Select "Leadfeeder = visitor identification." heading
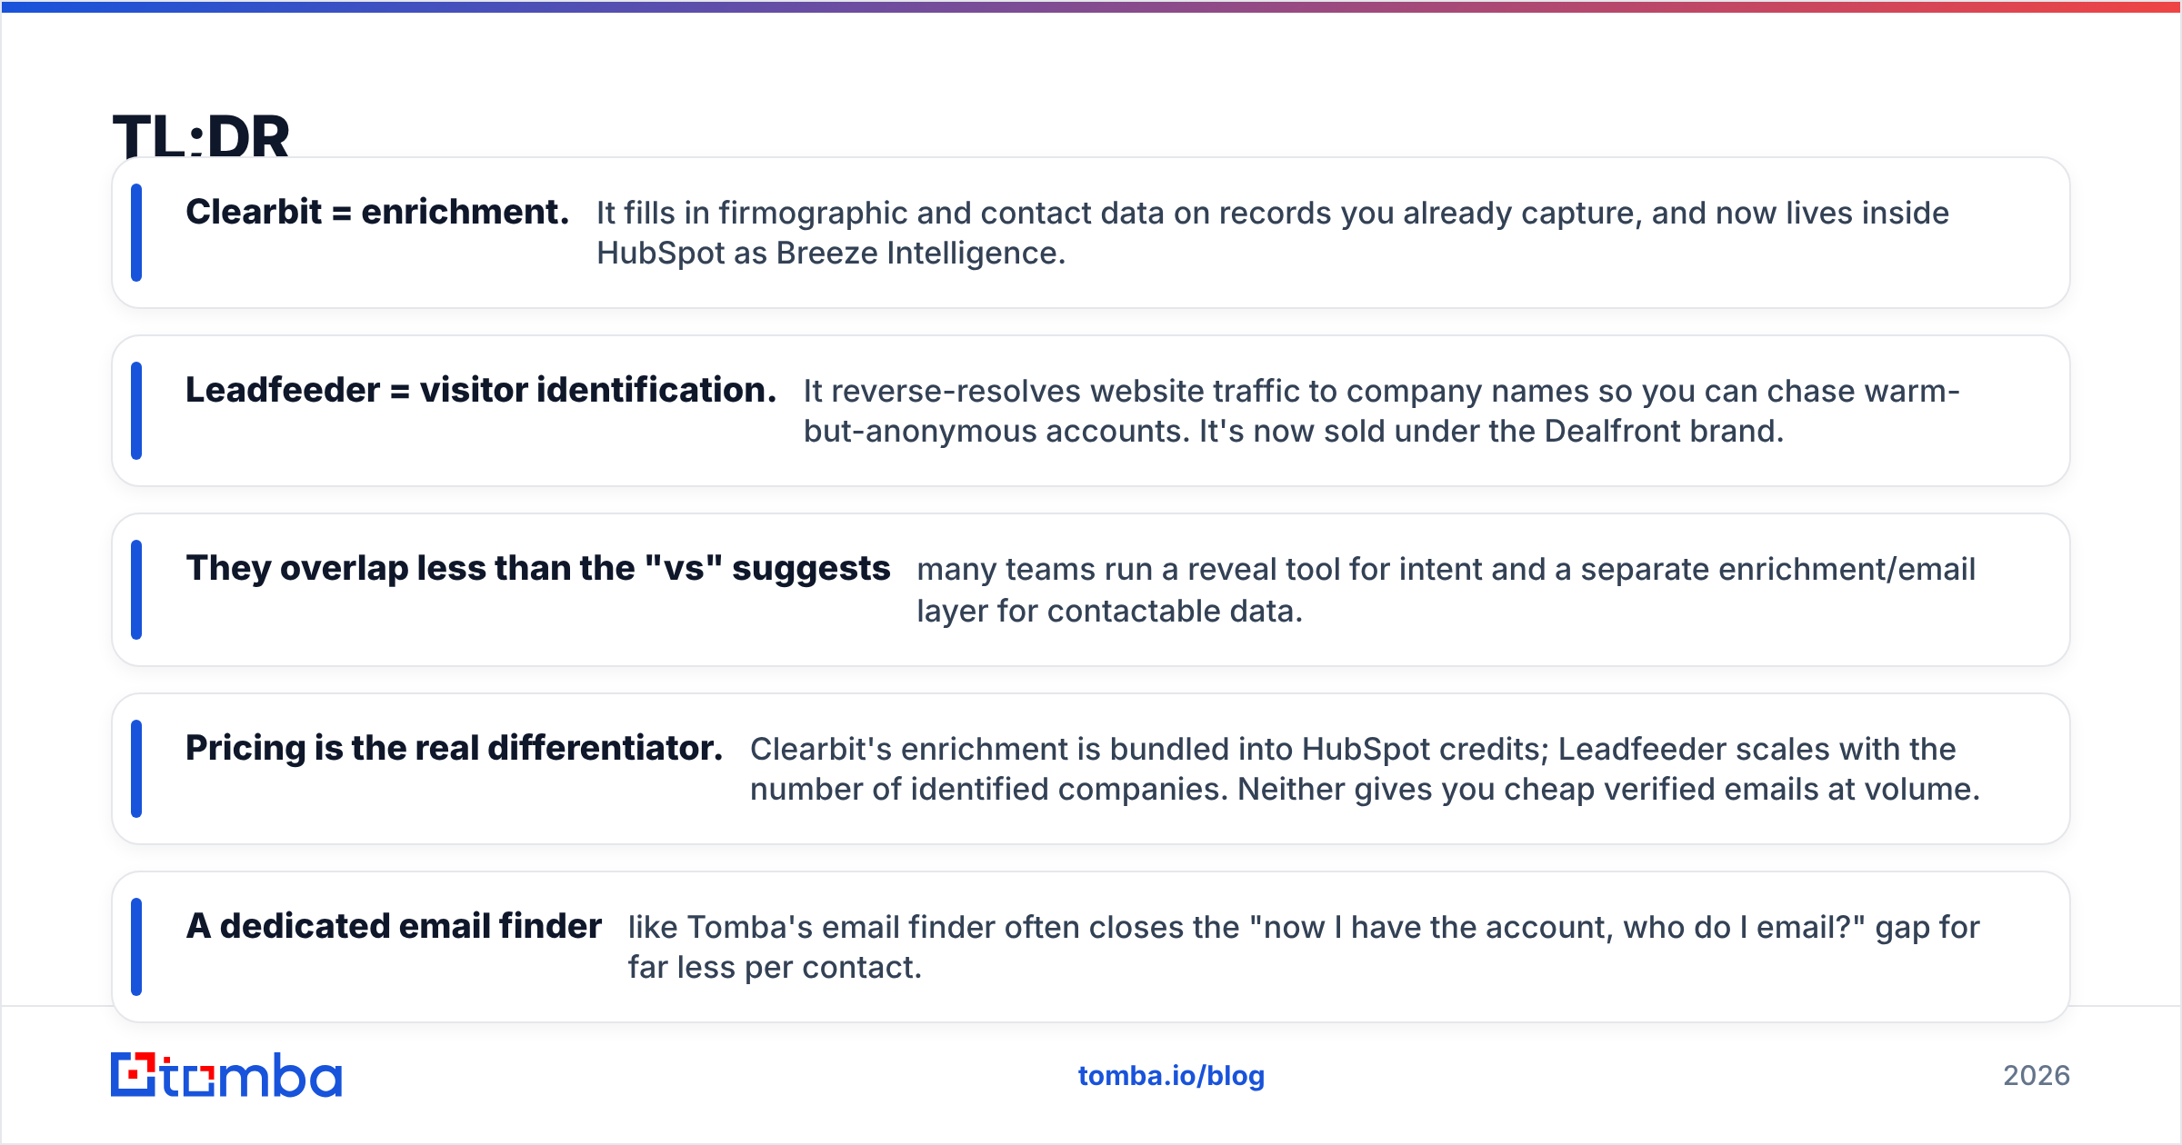The image size is (2182, 1145). point(481,390)
